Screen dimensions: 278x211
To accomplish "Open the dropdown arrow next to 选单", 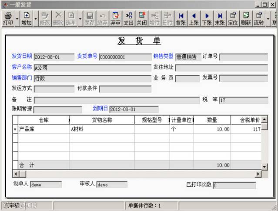I will (x=80, y=19).
